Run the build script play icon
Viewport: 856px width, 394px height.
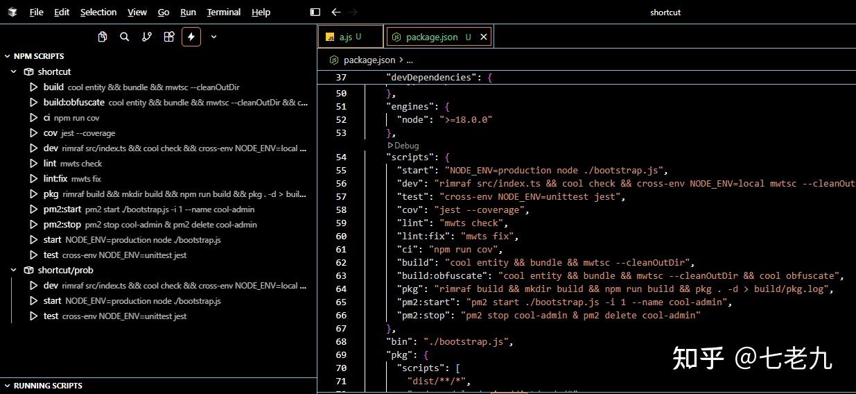point(33,87)
